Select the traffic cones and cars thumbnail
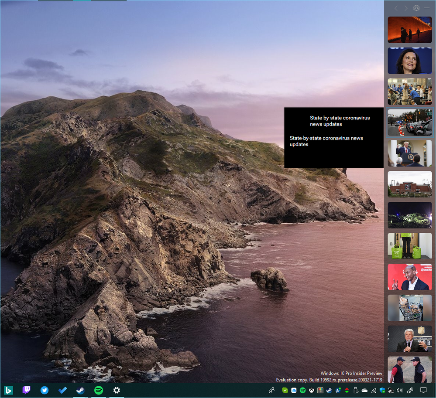 click(409, 122)
